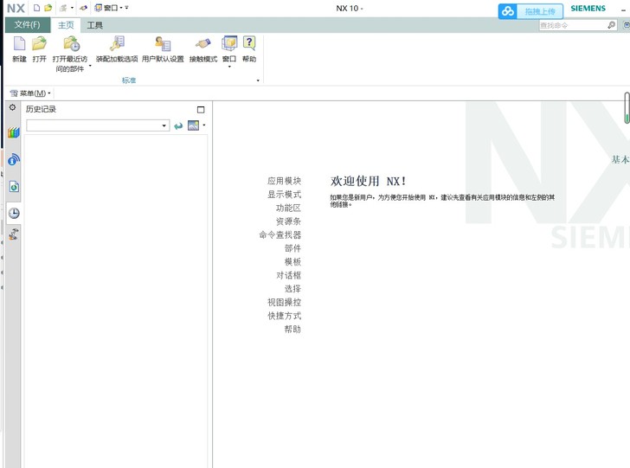Click the 视图操控 welcome link
This screenshot has height=468, width=630.
[x=284, y=302]
